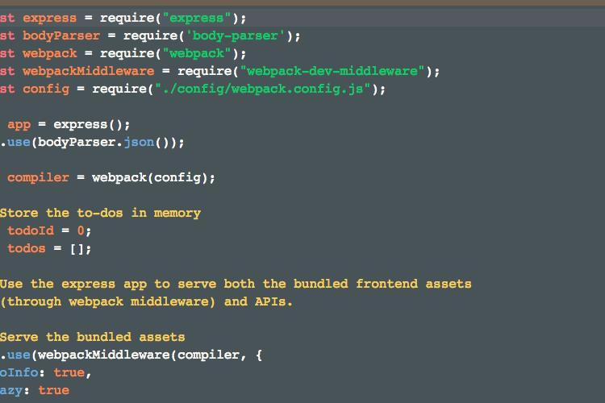Click the 'express' variable name on the first line
This screenshot has height=403, width=605.
coord(49,18)
